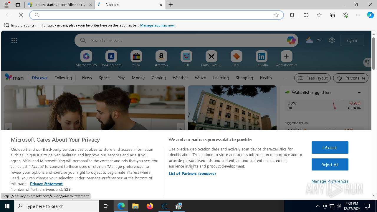377x212 pixels.
Task: Click the Reject All button
Action: [x=330, y=165]
